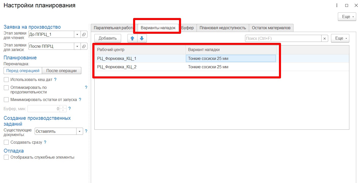
Task: Open the three-dot window menu icon
Action: pos(337,5)
